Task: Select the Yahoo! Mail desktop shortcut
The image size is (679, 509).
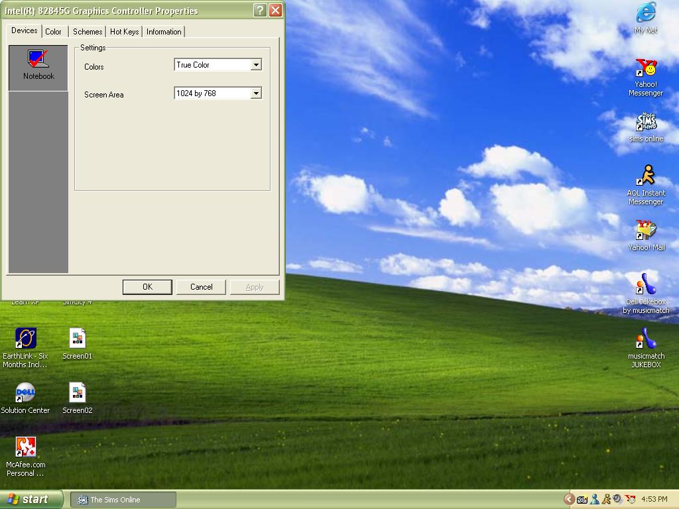Action: (646, 236)
